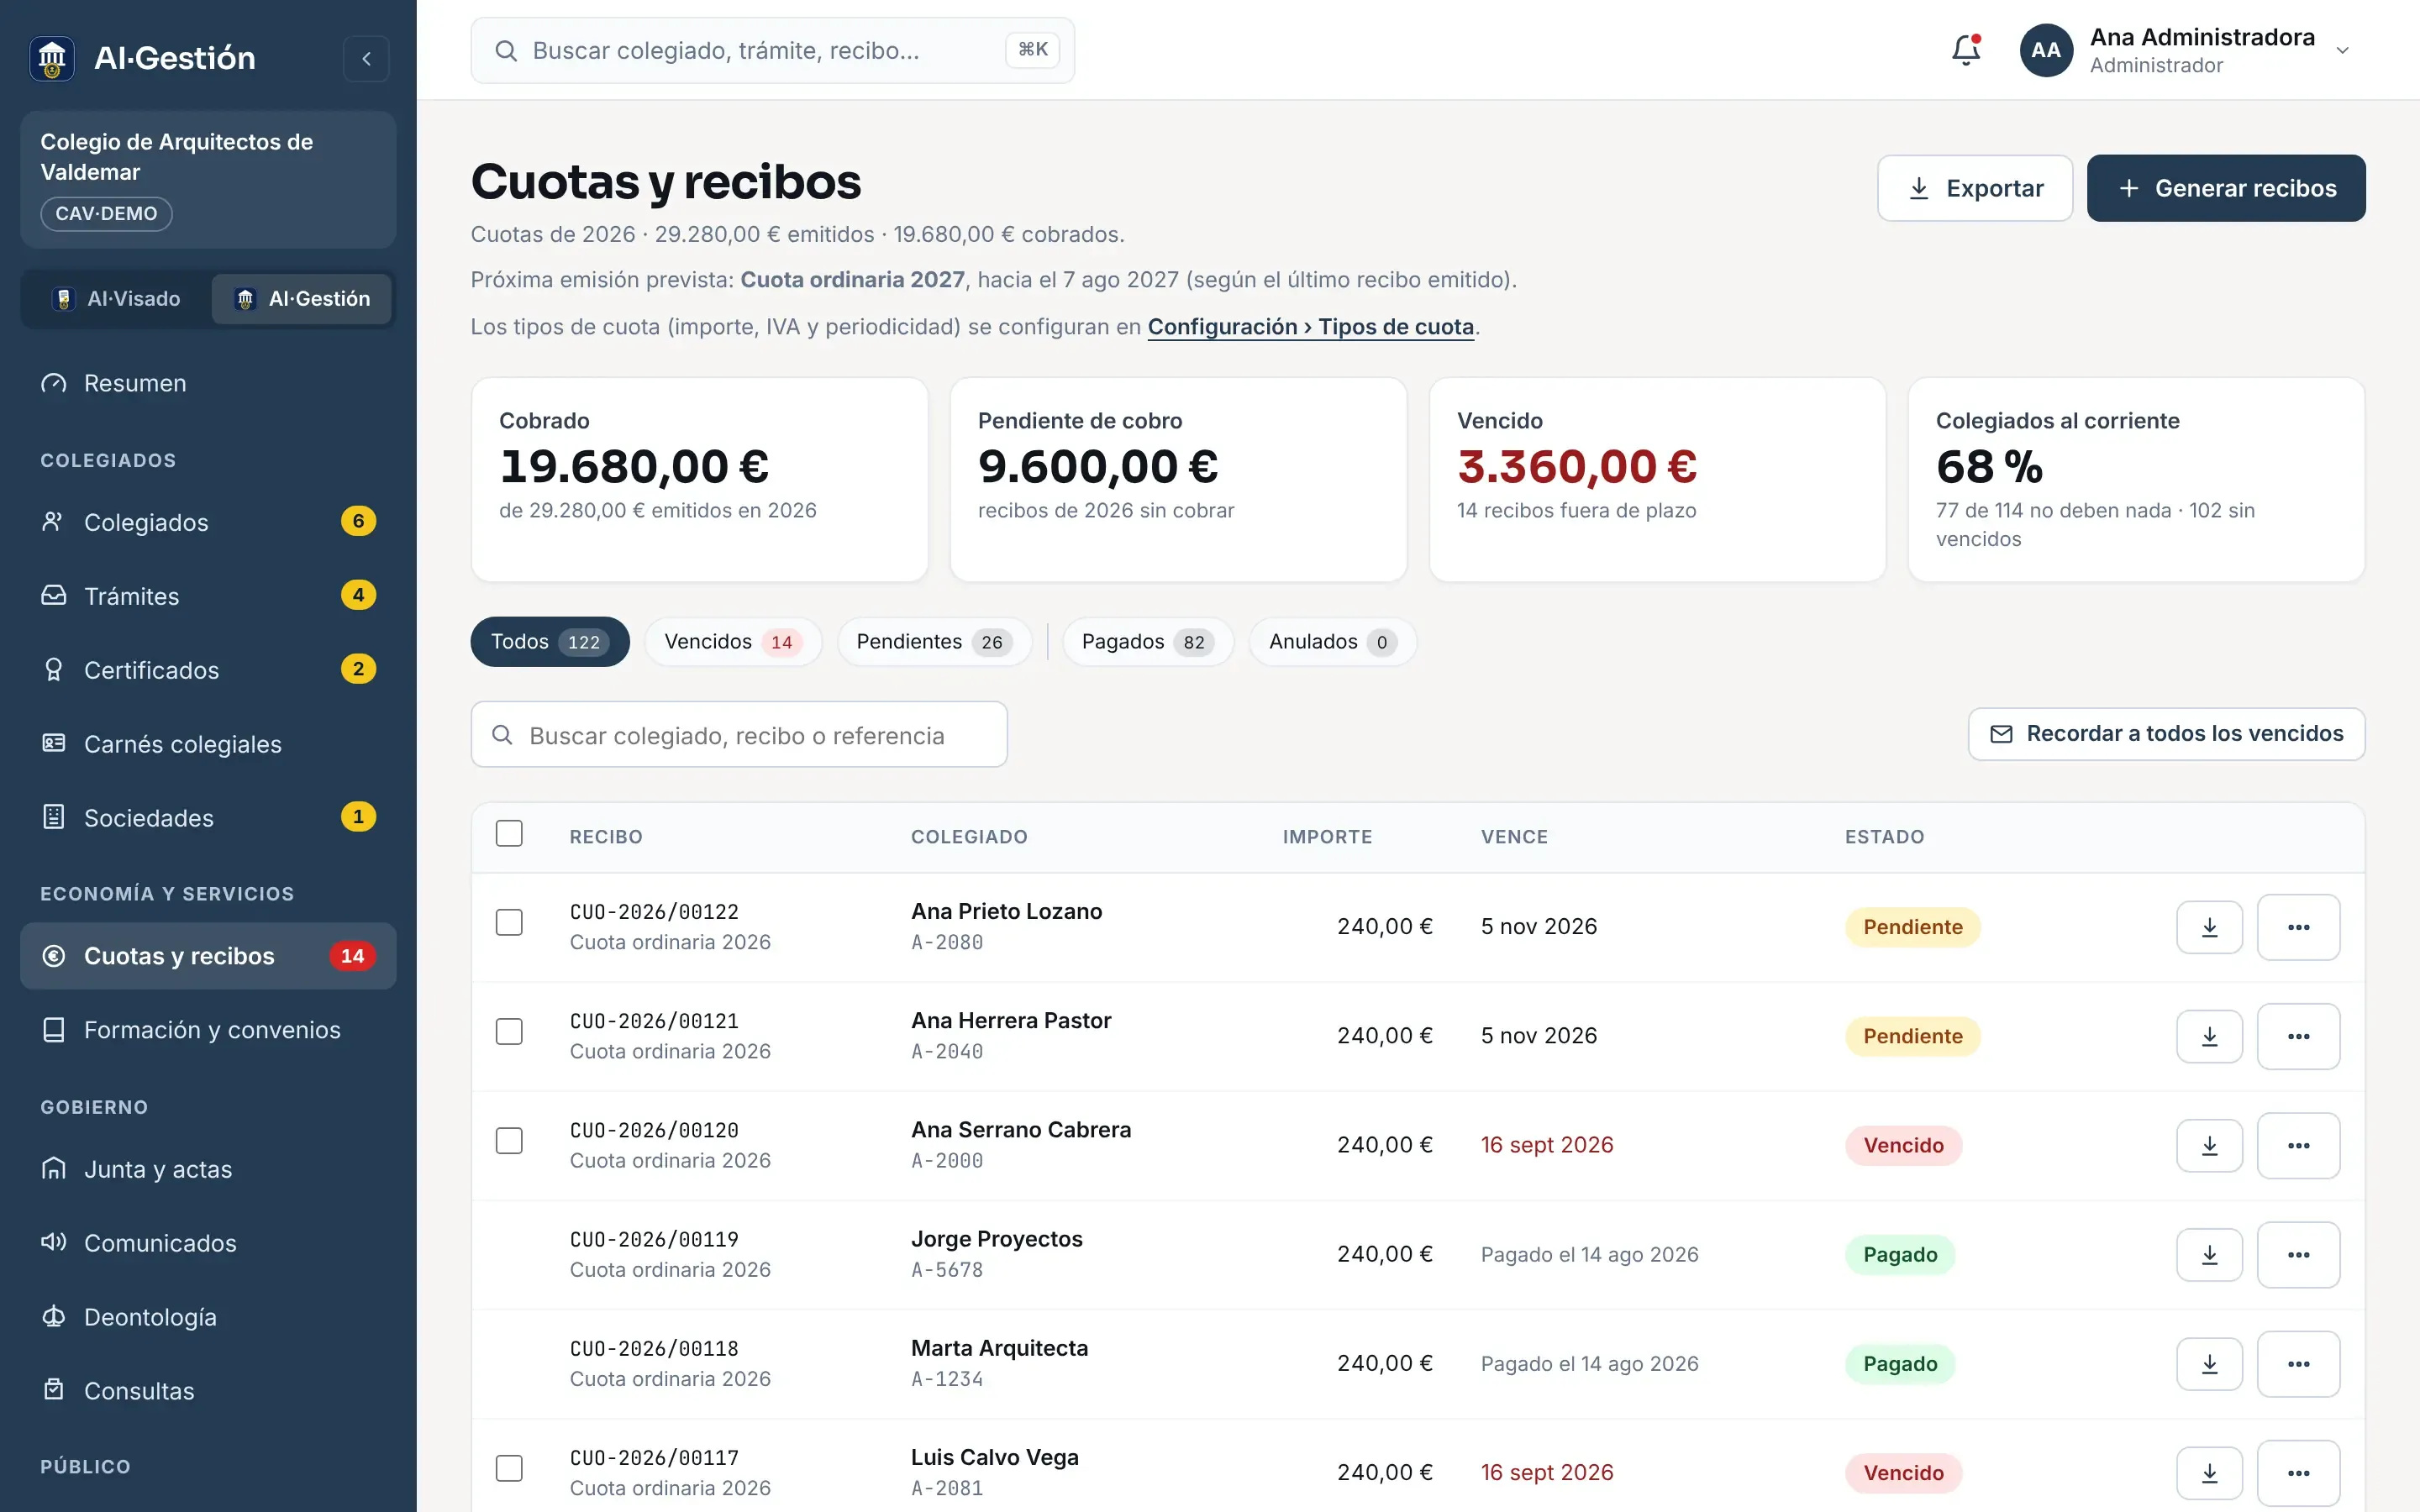The height and width of the screenshot is (1512, 2420).
Task: Open Configuración › Tipos de cuota link
Action: [x=1310, y=327]
